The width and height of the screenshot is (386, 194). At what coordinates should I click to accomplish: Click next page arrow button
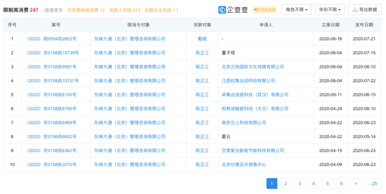(356, 183)
